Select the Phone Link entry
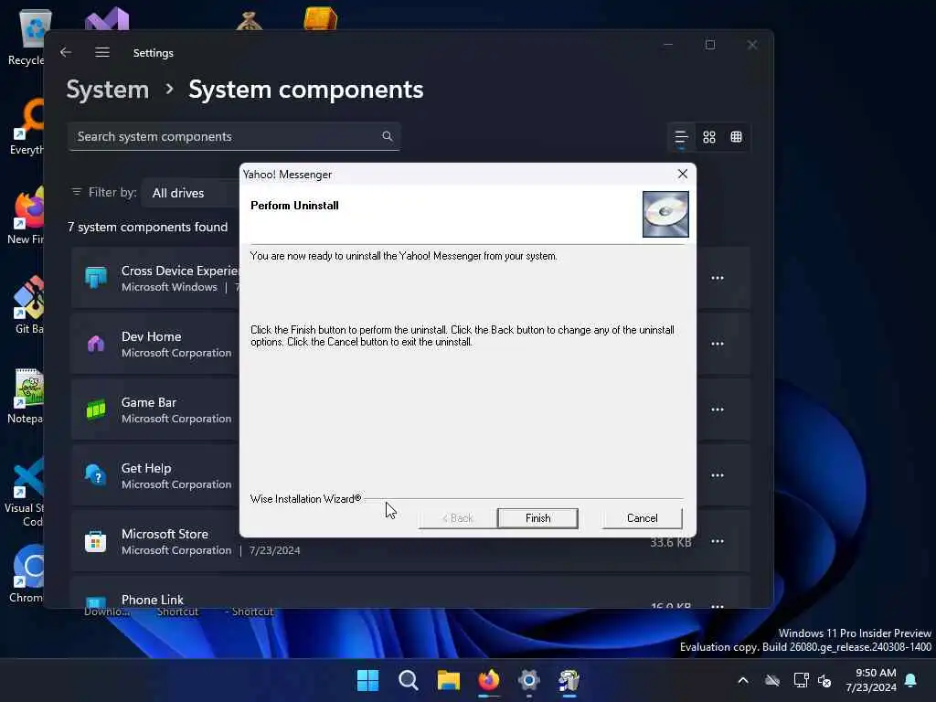The width and height of the screenshot is (936, 702). point(410,593)
